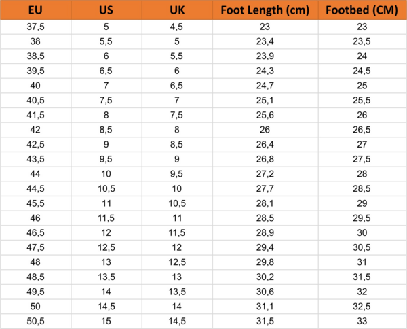The width and height of the screenshot is (407, 329).
Task: Click the EU column header
Action: click(x=36, y=10)
